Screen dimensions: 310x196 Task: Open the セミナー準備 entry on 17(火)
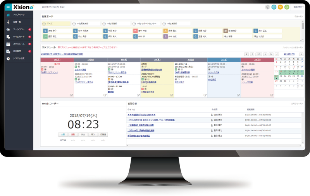point(80,70)
